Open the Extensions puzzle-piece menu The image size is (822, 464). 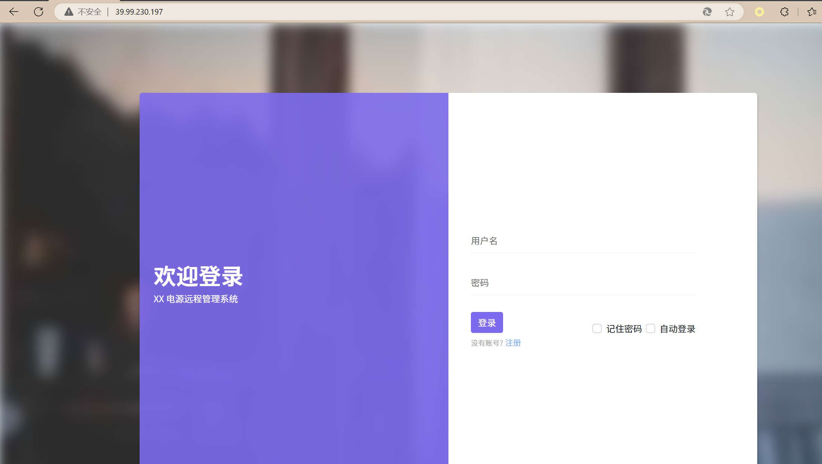[784, 12]
